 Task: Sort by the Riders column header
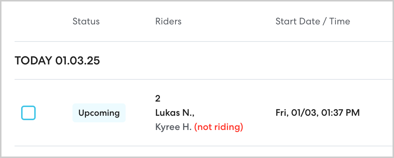pos(168,21)
